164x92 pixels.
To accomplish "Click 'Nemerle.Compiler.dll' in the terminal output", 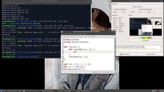I will [x=13, y=17].
